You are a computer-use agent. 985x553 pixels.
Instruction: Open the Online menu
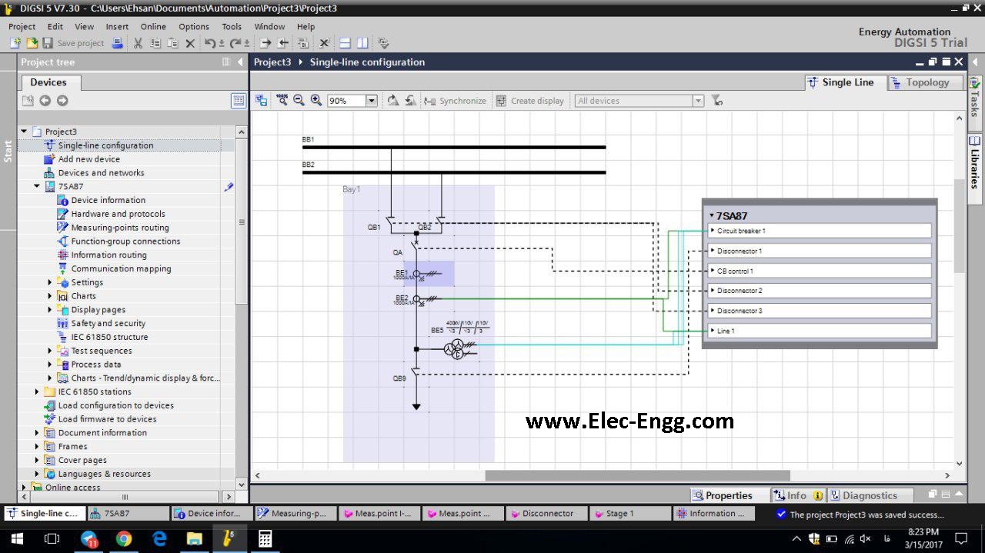tap(153, 26)
